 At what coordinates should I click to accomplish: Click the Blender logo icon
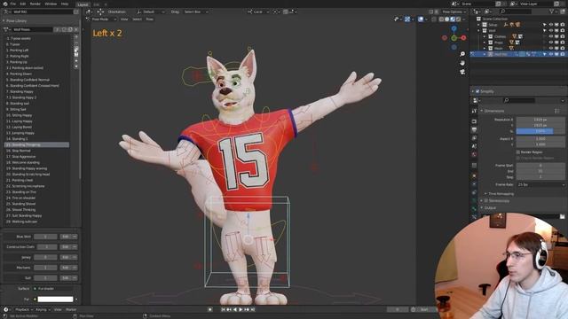coord(5,4)
